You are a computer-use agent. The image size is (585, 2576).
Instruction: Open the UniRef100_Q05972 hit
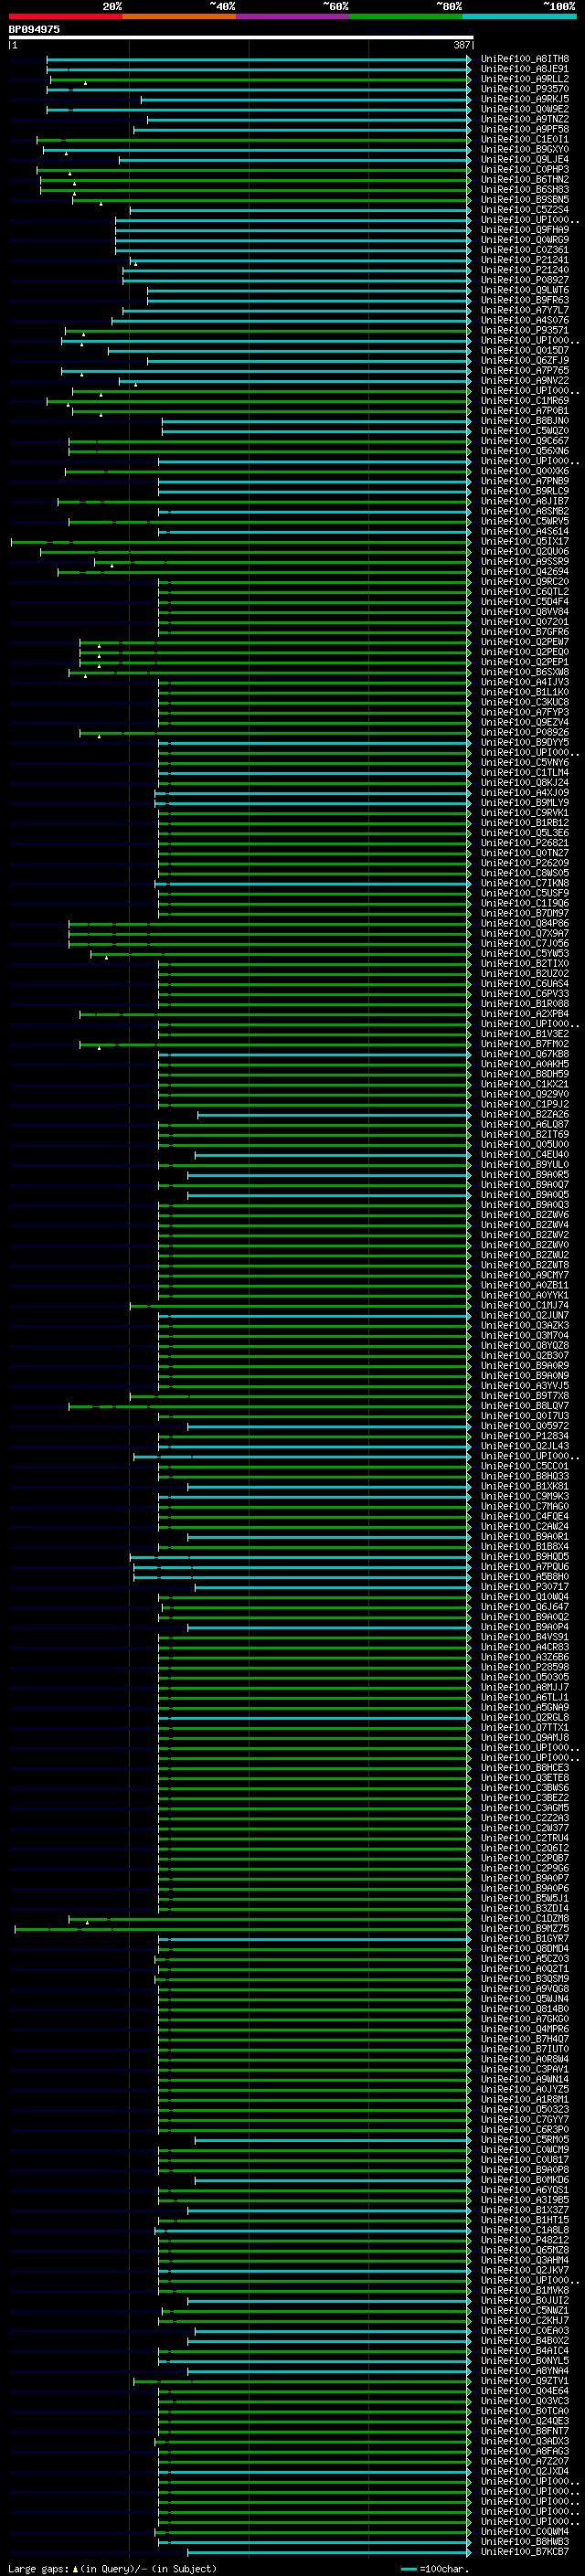point(524,1426)
